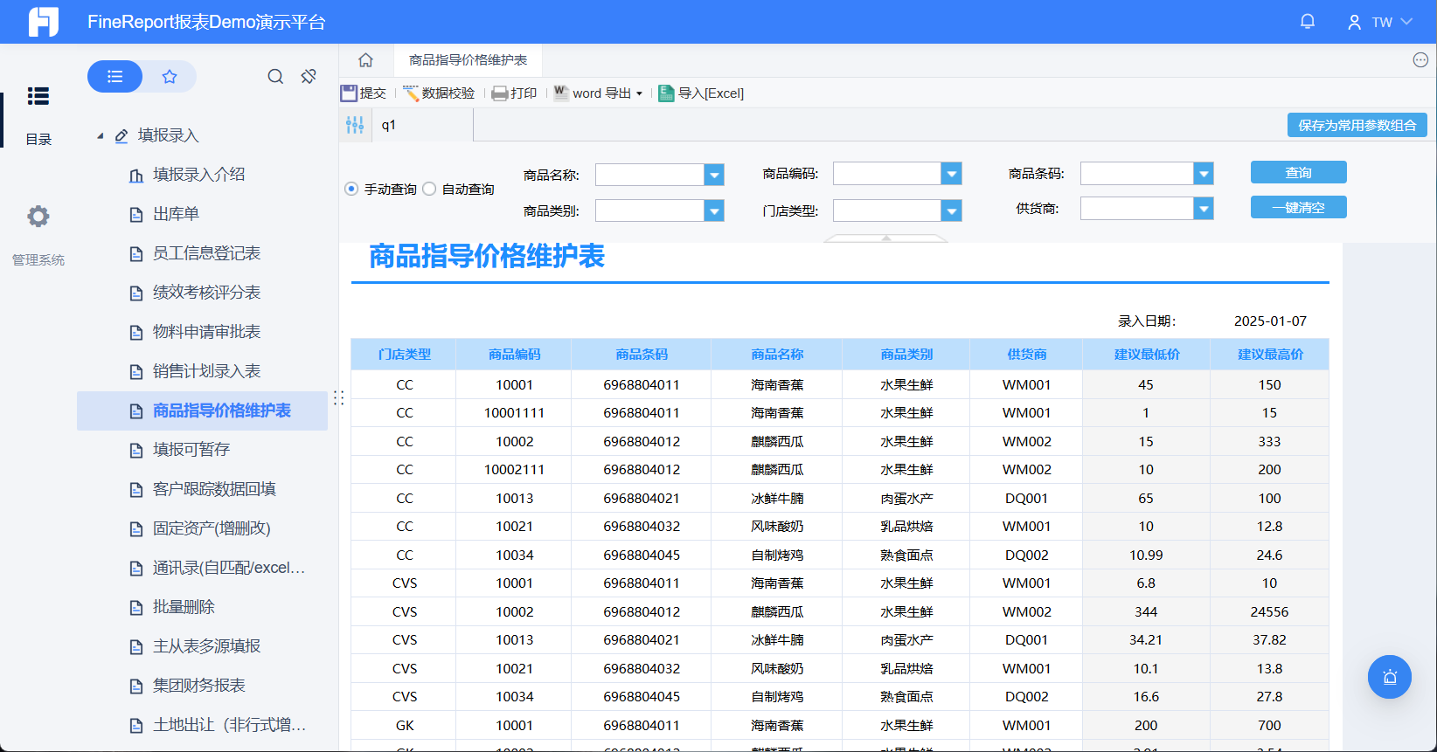Open the management system gear icon

click(x=38, y=217)
